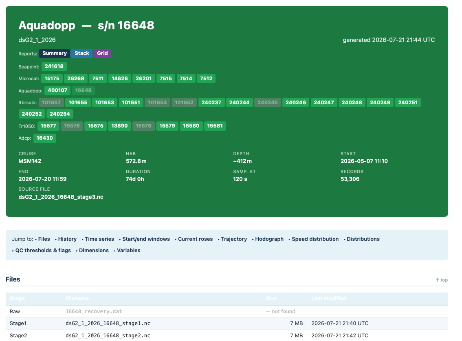
Task: Open Microcat instrument 26268
Action: pos(76,78)
